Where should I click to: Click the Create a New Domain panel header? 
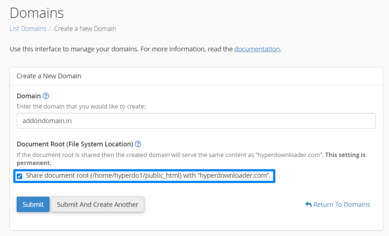coord(49,76)
